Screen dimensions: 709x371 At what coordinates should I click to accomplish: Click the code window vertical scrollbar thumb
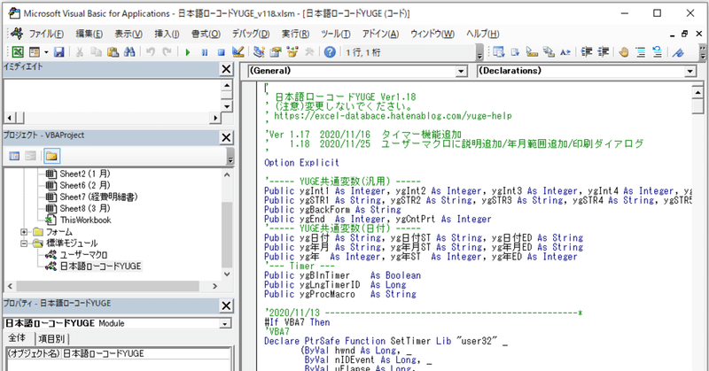point(697,106)
